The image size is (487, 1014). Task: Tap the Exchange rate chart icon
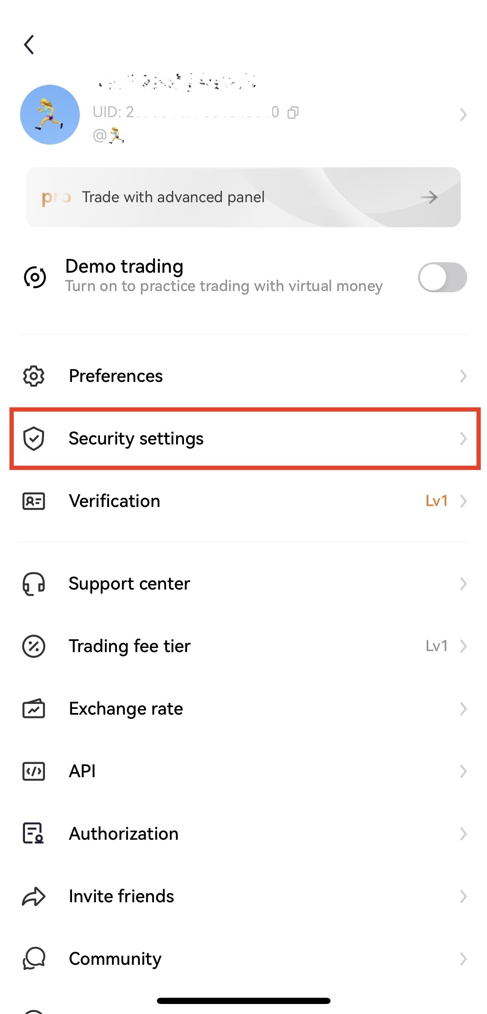34,708
